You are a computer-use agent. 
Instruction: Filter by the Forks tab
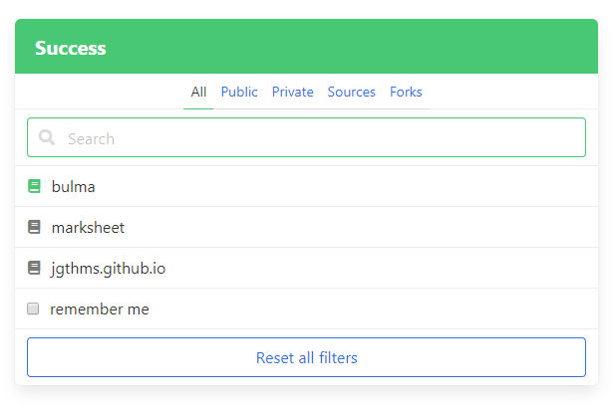pyautogui.click(x=406, y=92)
